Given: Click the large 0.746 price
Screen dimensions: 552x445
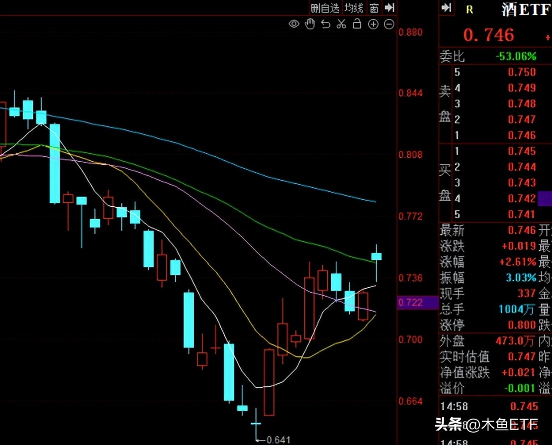Looking at the screenshot, I should click(489, 35).
